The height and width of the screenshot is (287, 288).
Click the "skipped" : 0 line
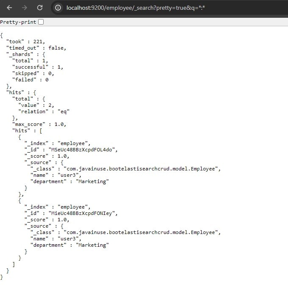[x=33, y=73]
